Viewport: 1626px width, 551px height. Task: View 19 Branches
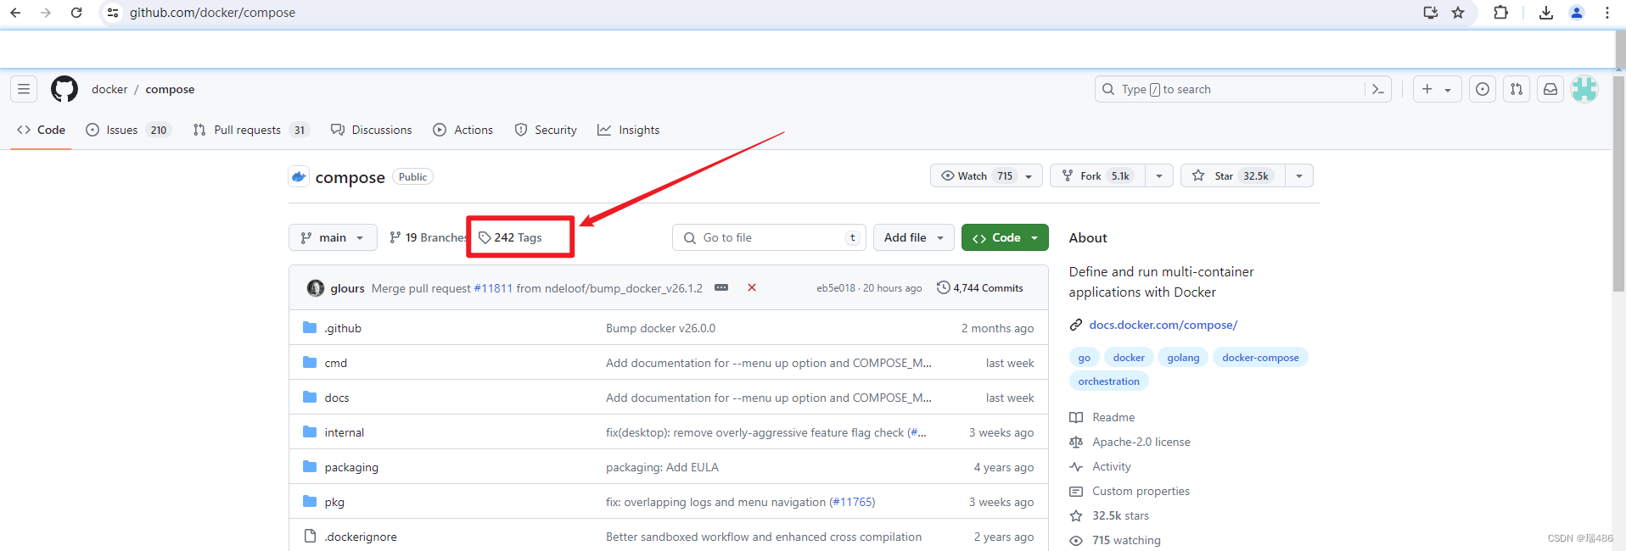(x=428, y=237)
